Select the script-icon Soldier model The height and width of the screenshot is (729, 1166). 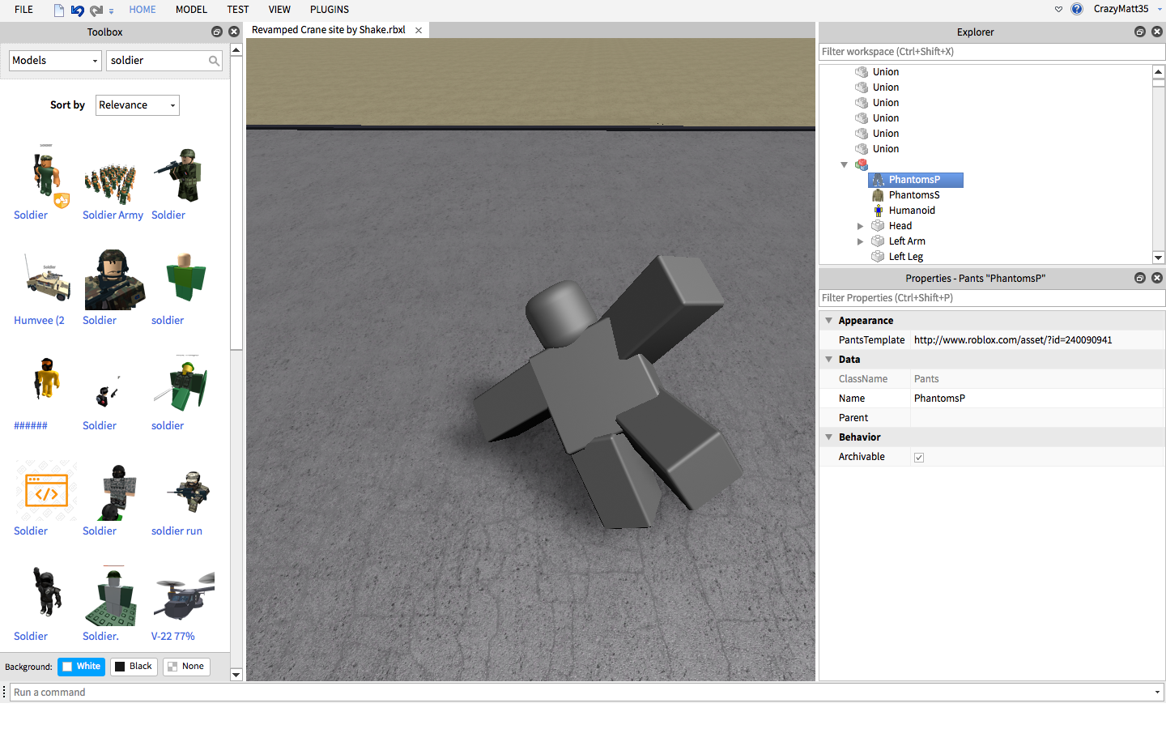tap(46, 491)
